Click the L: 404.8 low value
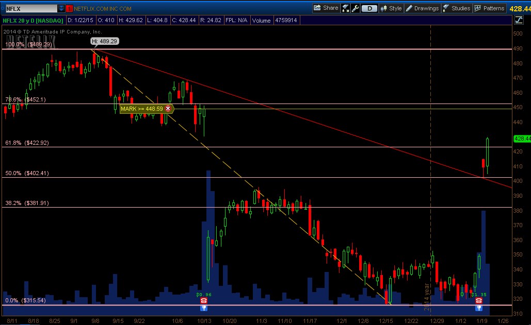Screen dimensions: 531x325 click(x=157, y=20)
